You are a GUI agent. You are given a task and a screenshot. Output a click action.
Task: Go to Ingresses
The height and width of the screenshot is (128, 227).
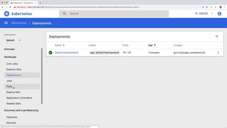pos(12,117)
